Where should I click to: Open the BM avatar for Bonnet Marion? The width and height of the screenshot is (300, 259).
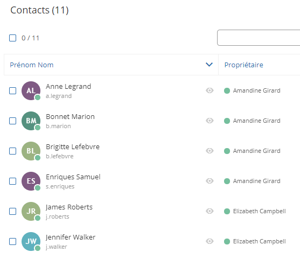(x=31, y=121)
